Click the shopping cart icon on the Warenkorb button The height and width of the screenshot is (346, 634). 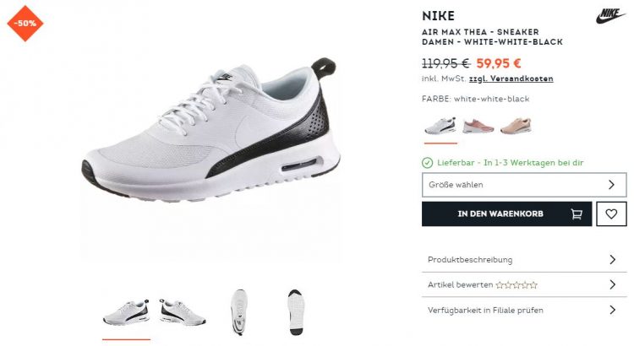[x=577, y=214]
